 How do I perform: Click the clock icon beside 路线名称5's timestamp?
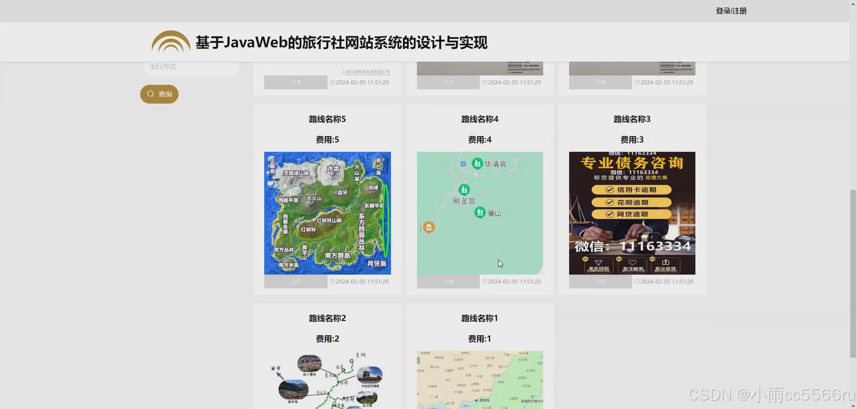pos(332,281)
